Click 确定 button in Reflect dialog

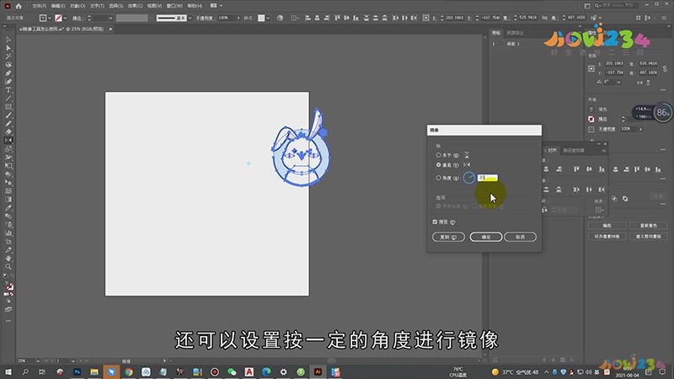point(486,237)
